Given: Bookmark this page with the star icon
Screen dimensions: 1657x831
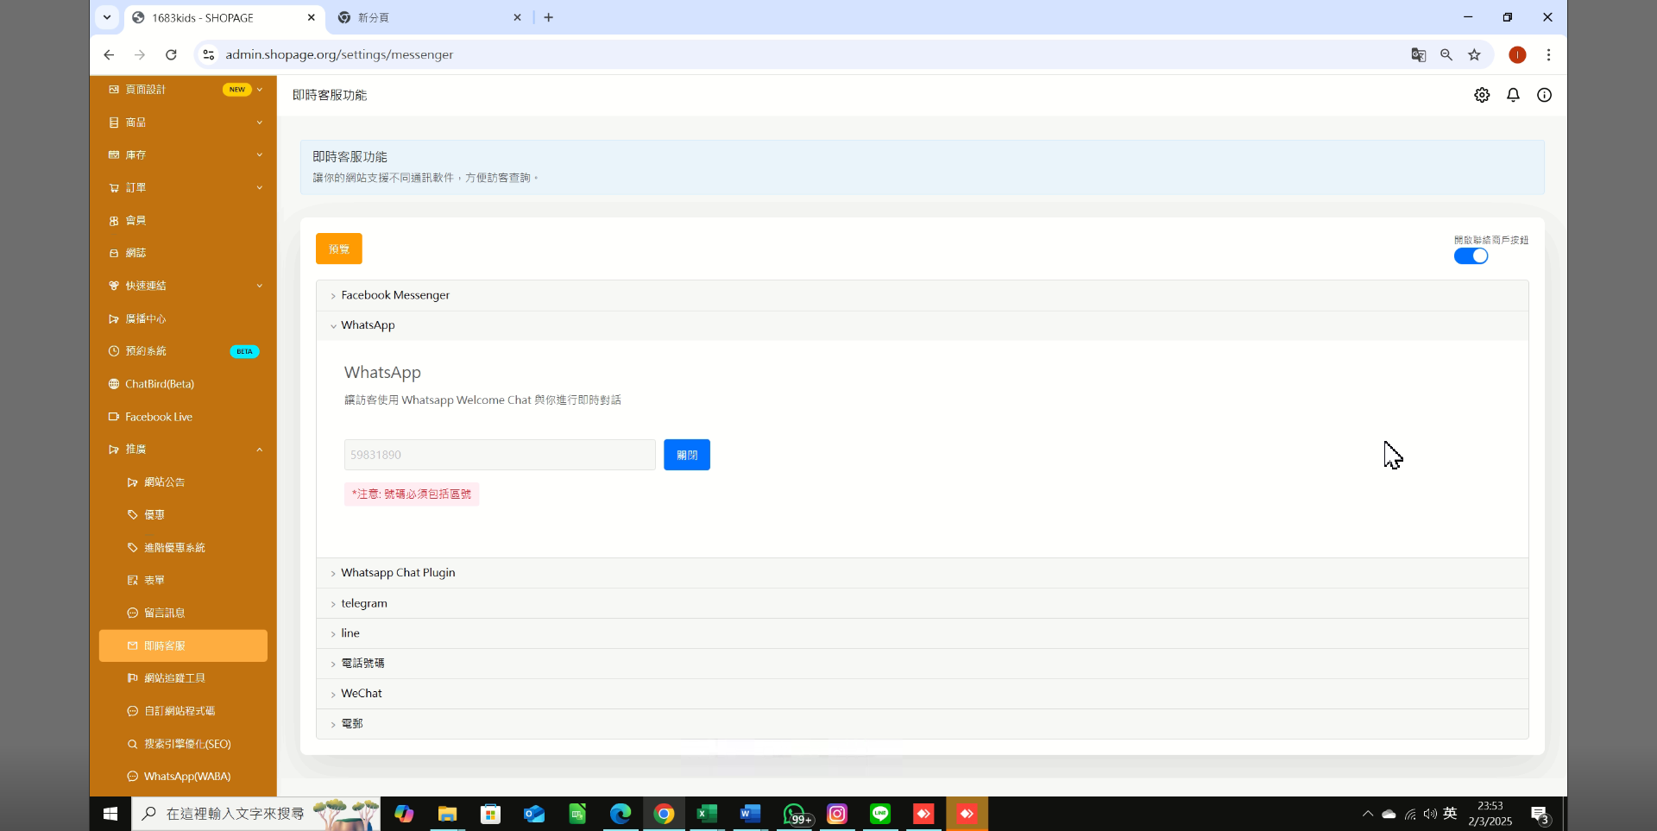Looking at the screenshot, I should point(1474,54).
